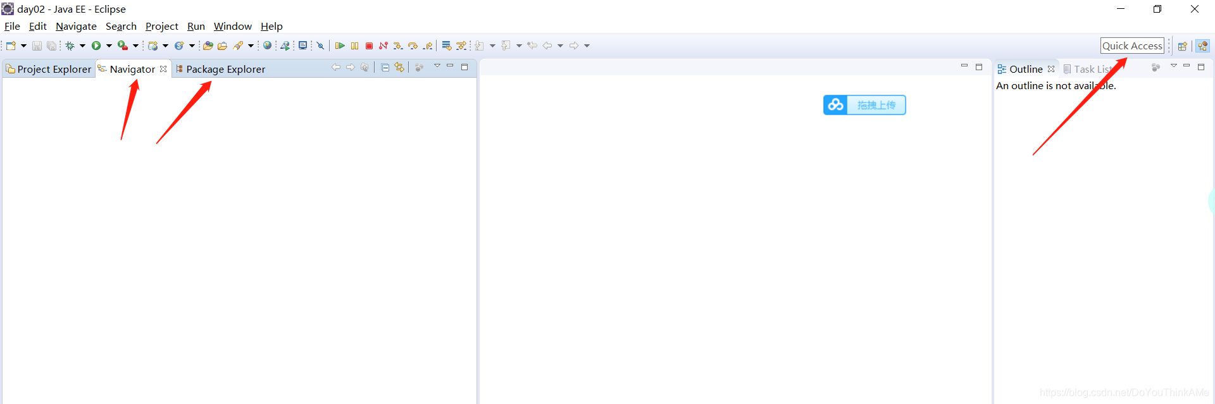Click the toolbar Forward navigation arrow
1215x404 pixels.
[x=574, y=46]
